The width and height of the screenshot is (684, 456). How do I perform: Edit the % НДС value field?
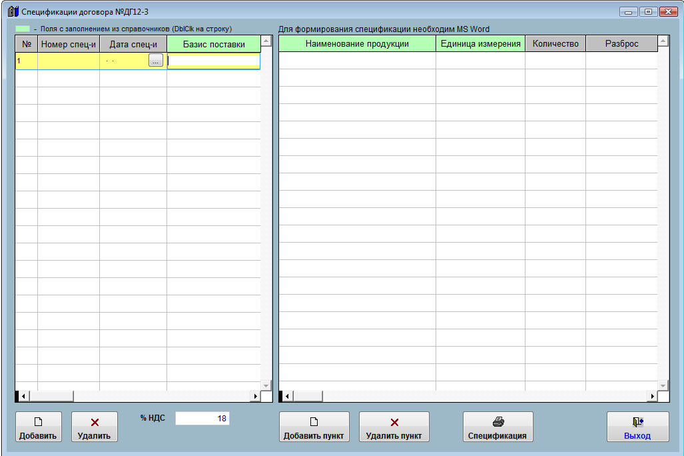202,419
